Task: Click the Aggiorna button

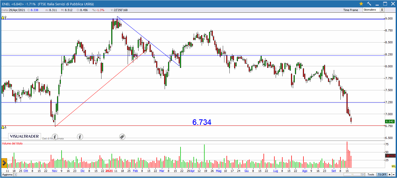Action: click(7, 175)
